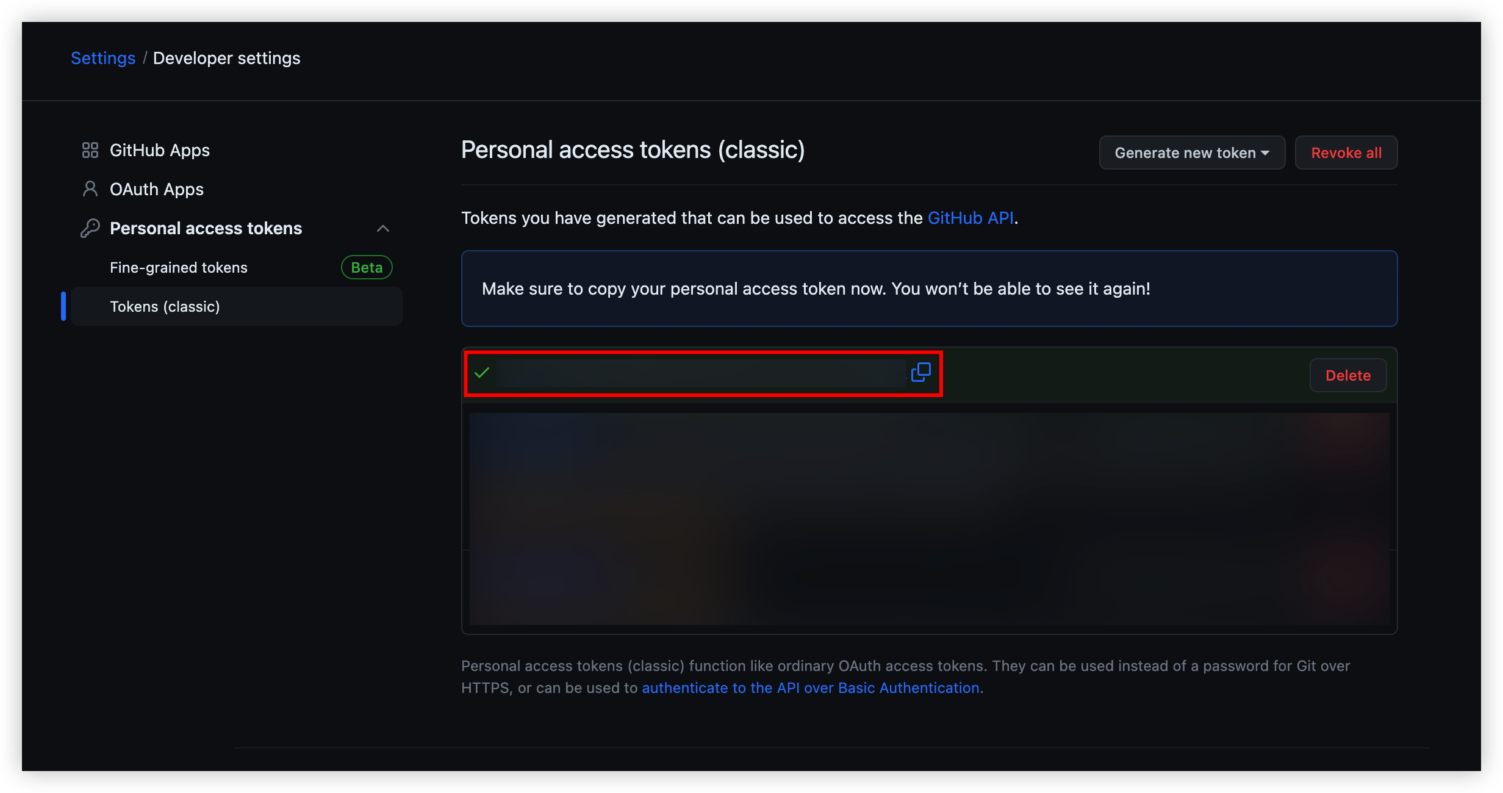The image size is (1503, 793).
Task: Open the GitHub API link
Action: [970, 218]
